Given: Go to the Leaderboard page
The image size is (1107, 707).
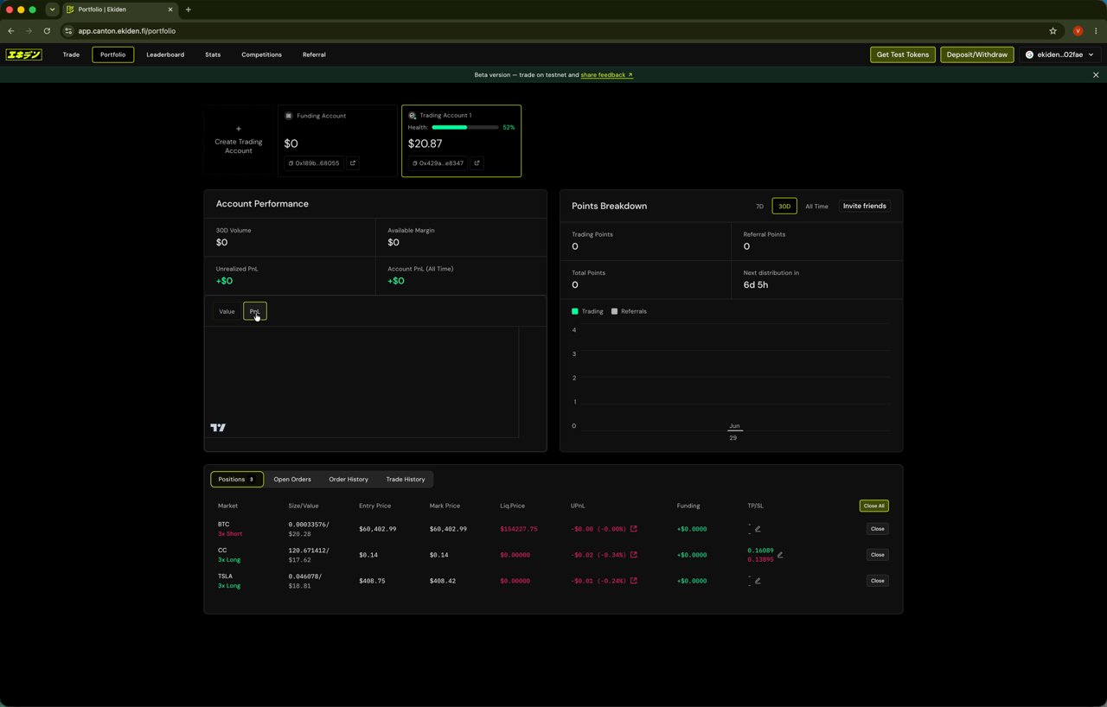Looking at the screenshot, I should [165, 54].
